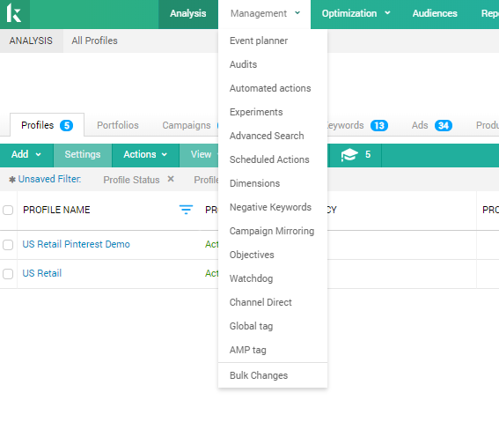This screenshot has height=422, width=499.
Task: Switch to the Keywords tab
Action: 346,125
